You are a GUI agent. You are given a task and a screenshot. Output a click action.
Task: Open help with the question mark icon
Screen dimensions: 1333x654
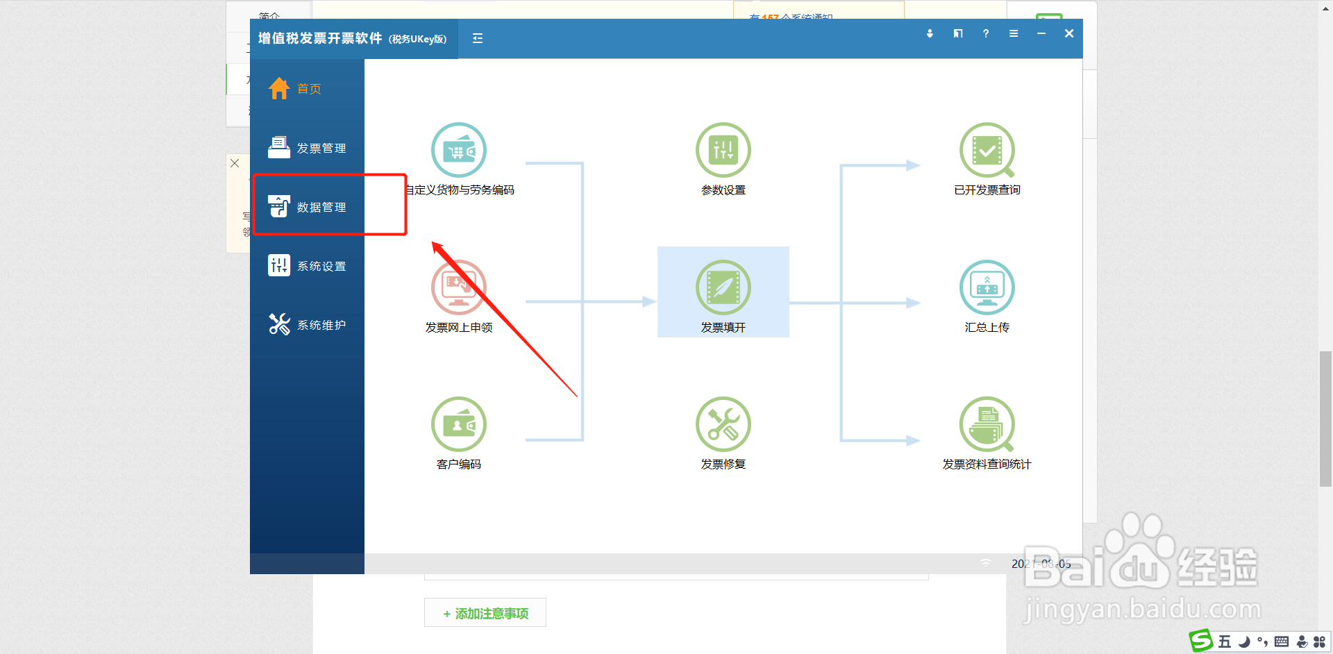coord(986,33)
